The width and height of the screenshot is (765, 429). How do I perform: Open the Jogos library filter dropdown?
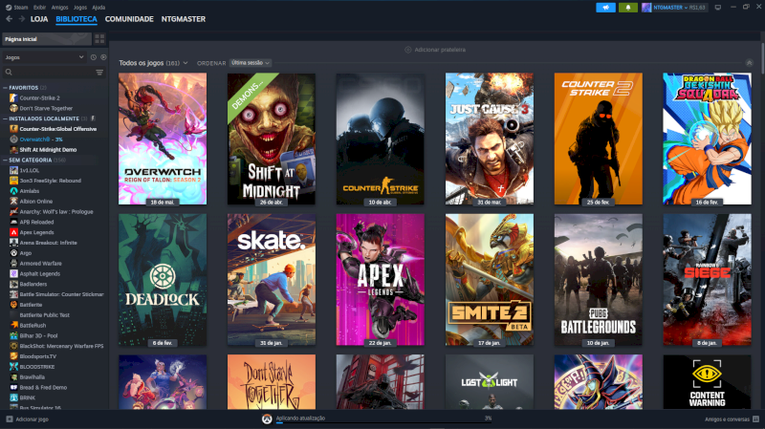click(44, 57)
